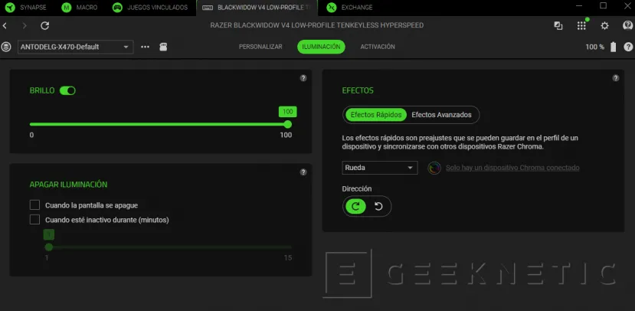The image size is (635, 311).
Task: Open help for Efectos panel
Action: point(616,78)
